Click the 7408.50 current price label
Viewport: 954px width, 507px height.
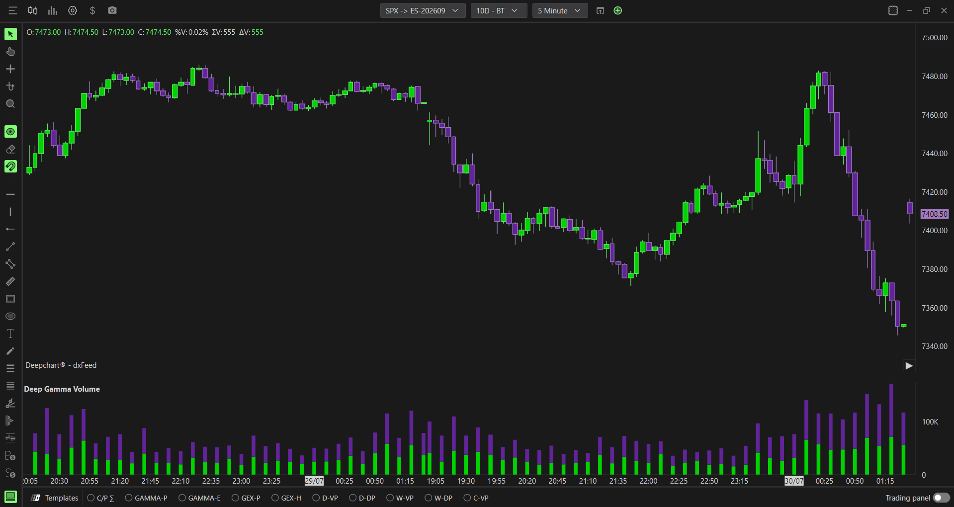(935, 214)
